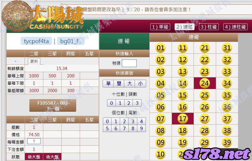Quick-select odd numbers with 單
This screenshot has height=161, width=252.
(x=108, y=84)
